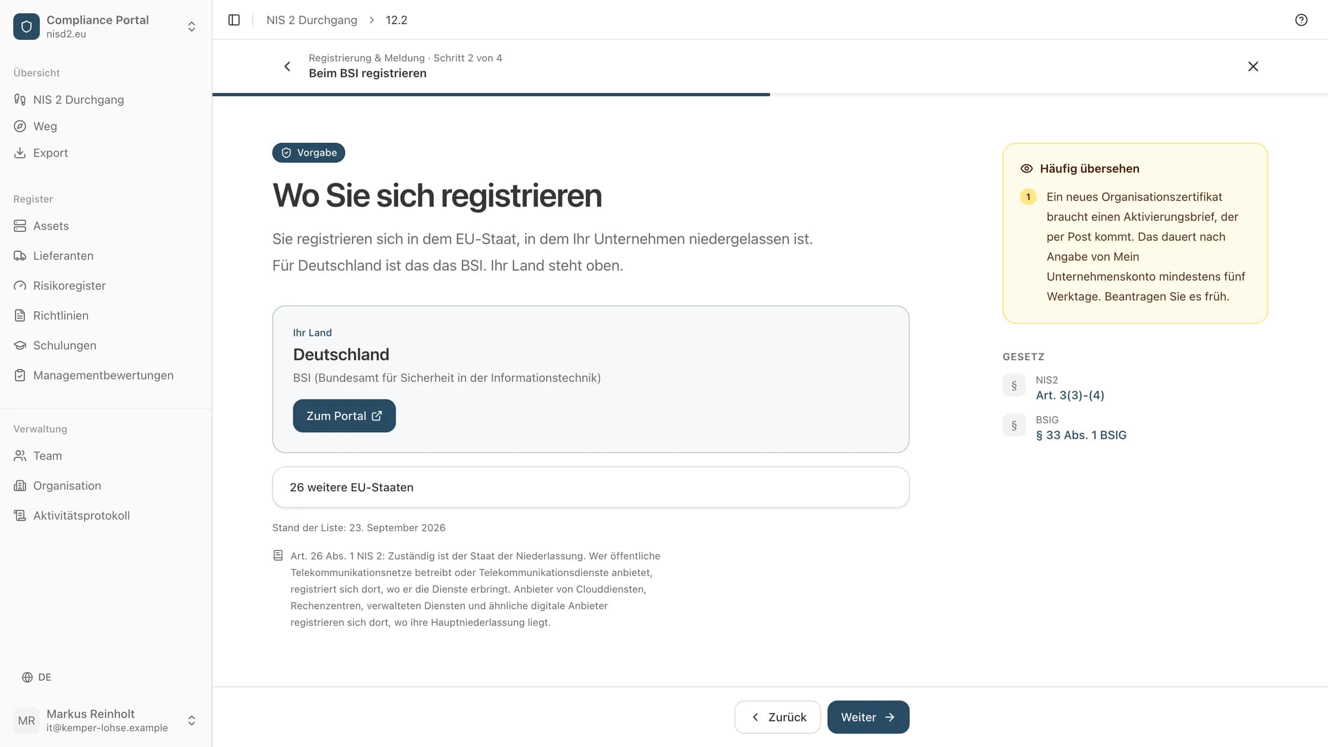
Task: Click the Lieferanten truck icon
Action: (20, 256)
